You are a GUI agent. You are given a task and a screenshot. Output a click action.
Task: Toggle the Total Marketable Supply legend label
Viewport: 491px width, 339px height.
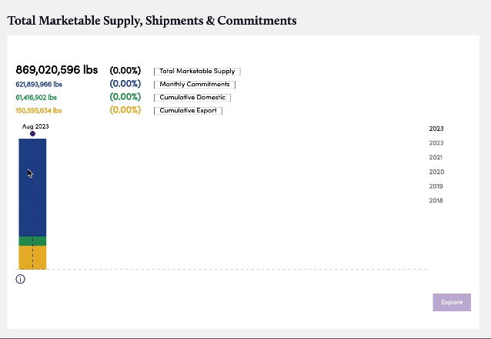click(197, 71)
